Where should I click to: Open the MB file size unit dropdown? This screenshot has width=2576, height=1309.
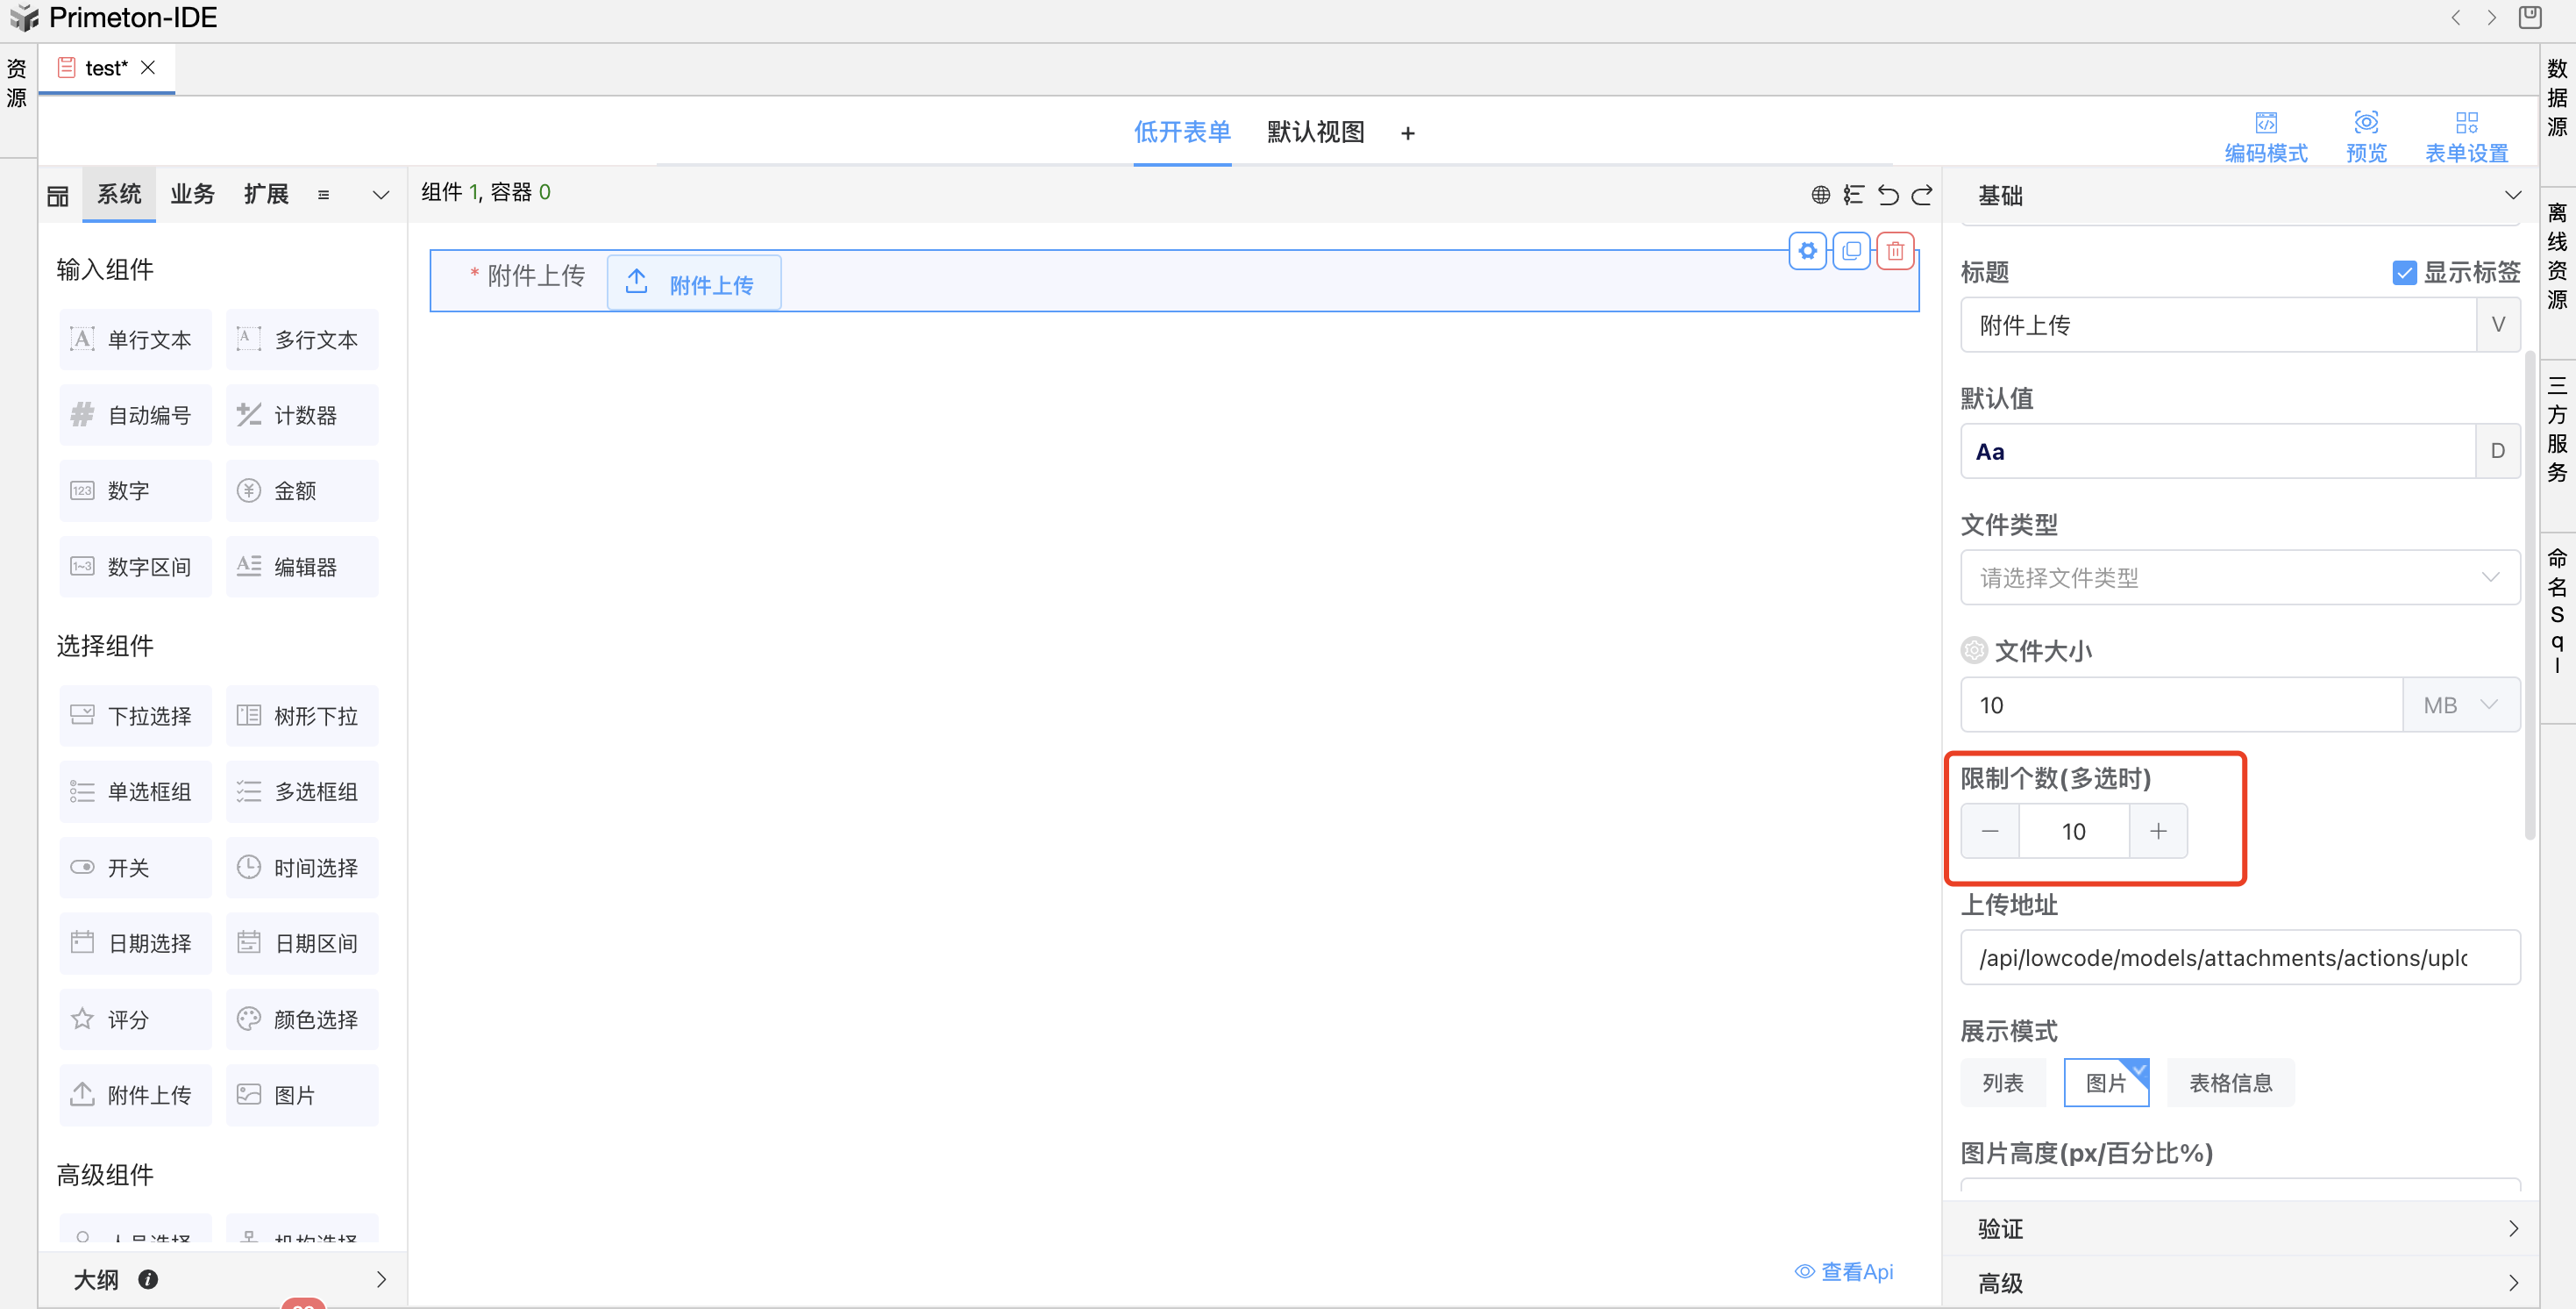pos(2460,705)
